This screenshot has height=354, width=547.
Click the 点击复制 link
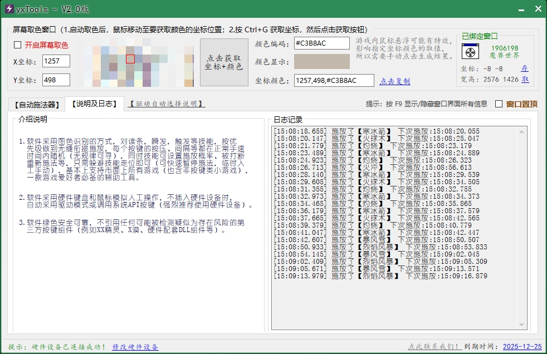pos(395,81)
